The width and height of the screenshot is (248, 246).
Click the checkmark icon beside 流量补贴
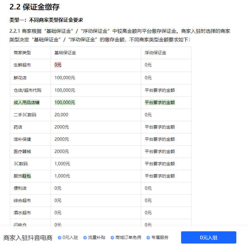[85, 238]
